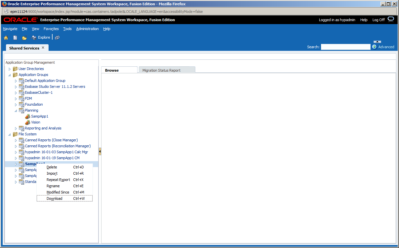Open the Administration menu
This screenshot has height=248, width=399.
87,29
